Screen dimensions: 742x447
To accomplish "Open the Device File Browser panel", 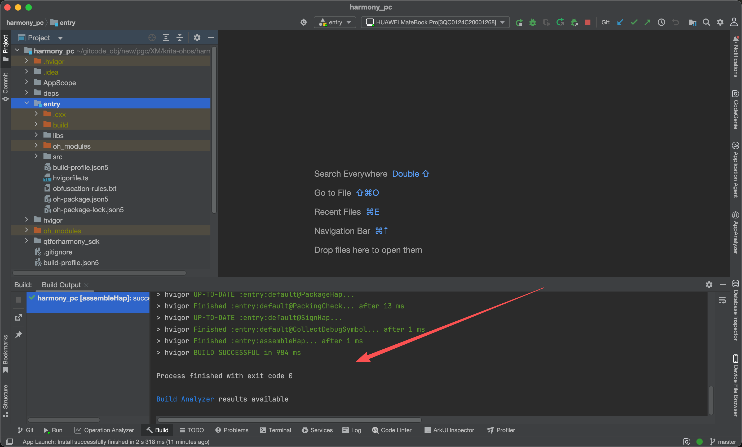I will (736, 386).
